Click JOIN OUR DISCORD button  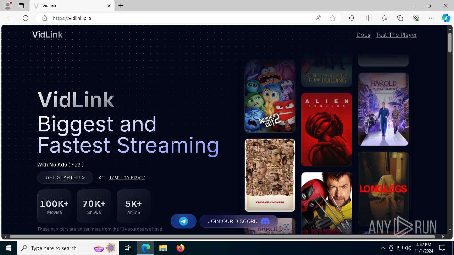pos(239,221)
